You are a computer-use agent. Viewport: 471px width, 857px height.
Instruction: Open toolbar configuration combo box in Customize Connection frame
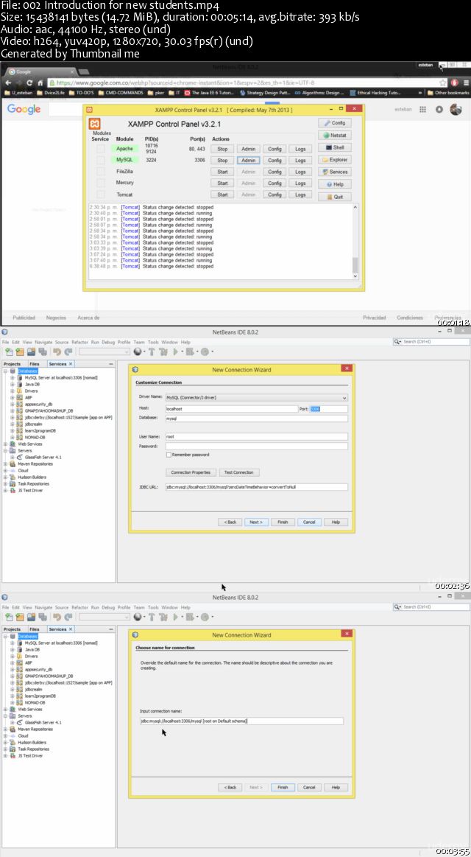105,351
